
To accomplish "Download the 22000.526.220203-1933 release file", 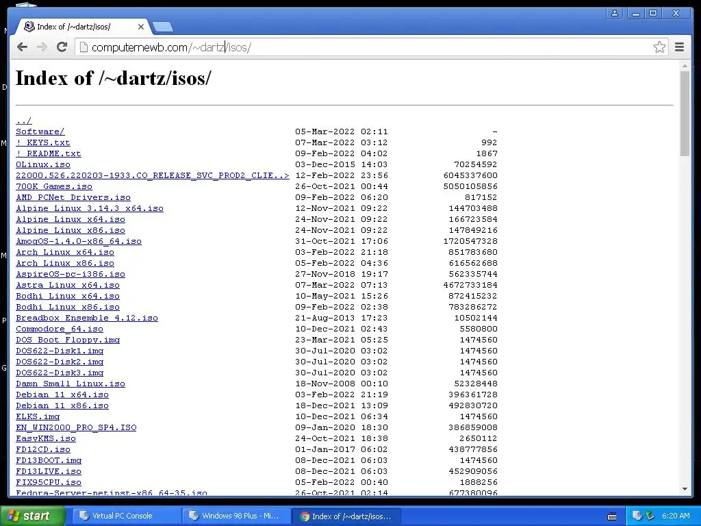I will click(153, 175).
